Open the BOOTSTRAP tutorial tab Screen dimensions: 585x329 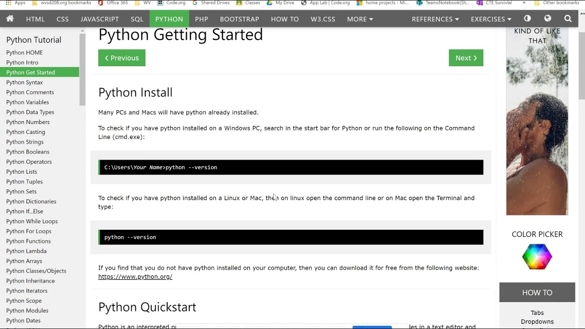tap(239, 19)
